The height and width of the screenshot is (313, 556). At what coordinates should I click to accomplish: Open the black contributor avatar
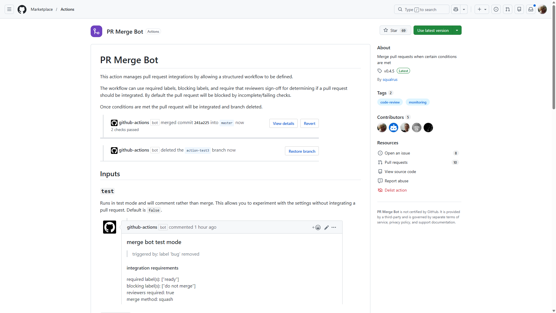(x=428, y=128)
